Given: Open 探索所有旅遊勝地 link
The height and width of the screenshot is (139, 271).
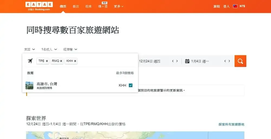Looking at the screenshot, I should [x=231, y=124].
